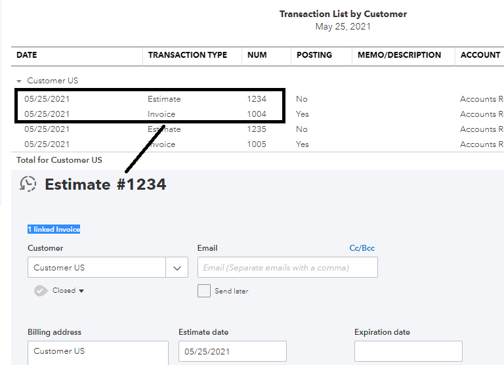This screenshot has height=365, width=504.
Task: Open Invoice number 1005 in the list
Action: click(x=257, y=144)
